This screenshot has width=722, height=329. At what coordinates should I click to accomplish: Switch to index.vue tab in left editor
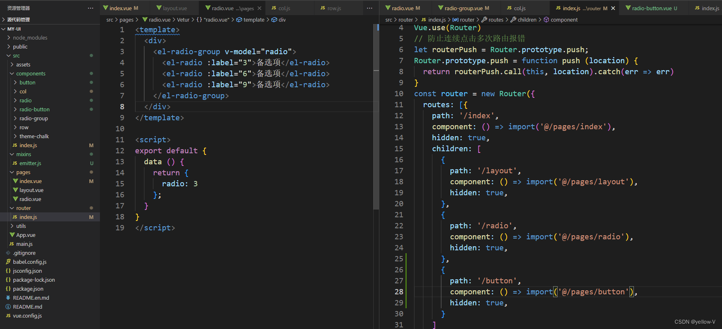[x=124, y=8]
